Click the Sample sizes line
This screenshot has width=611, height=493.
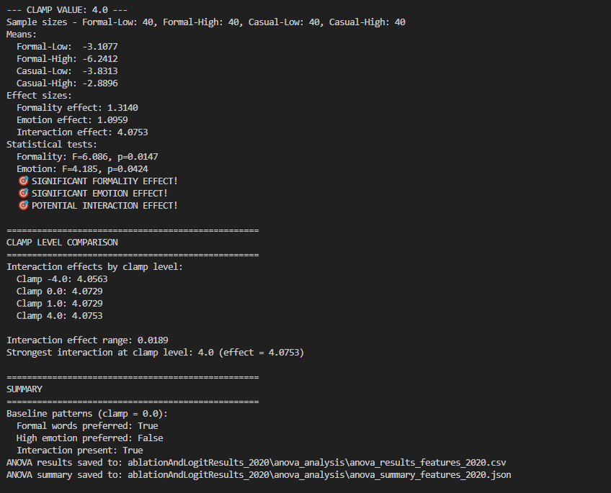pyautogui.click(x=205, y=22)
